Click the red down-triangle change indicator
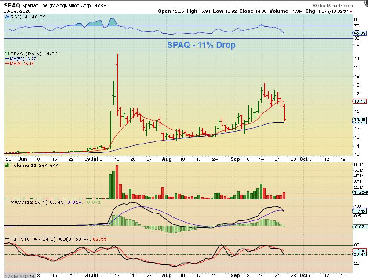This screenshot has width=368, height=278. coord(351,11)
